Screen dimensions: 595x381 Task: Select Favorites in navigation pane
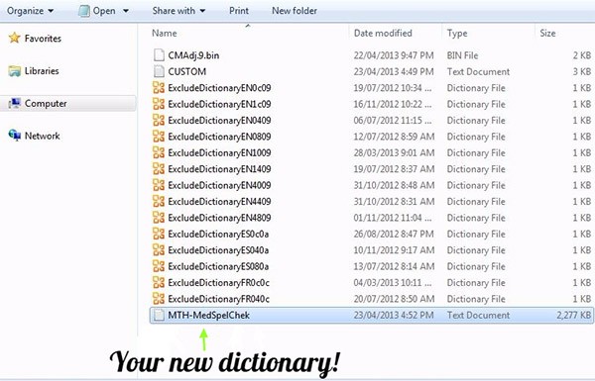(x=43, y=39)
